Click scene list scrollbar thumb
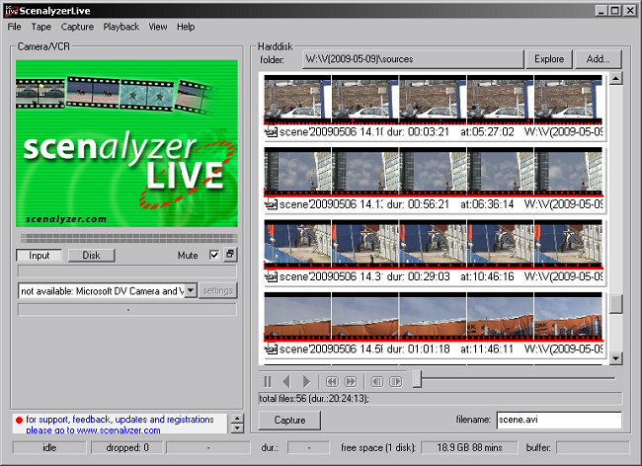The width and height of the screenshot is (642, 466). pos(615,304)
